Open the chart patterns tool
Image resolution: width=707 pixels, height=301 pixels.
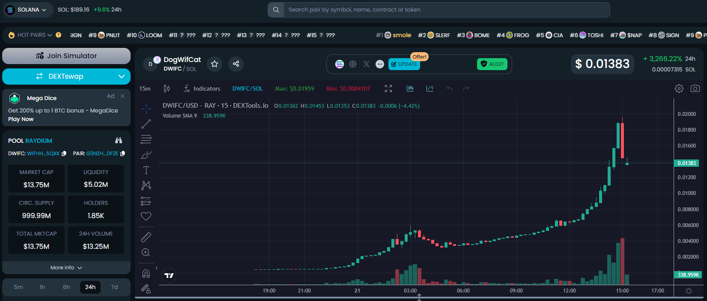[x=146, y=185]
